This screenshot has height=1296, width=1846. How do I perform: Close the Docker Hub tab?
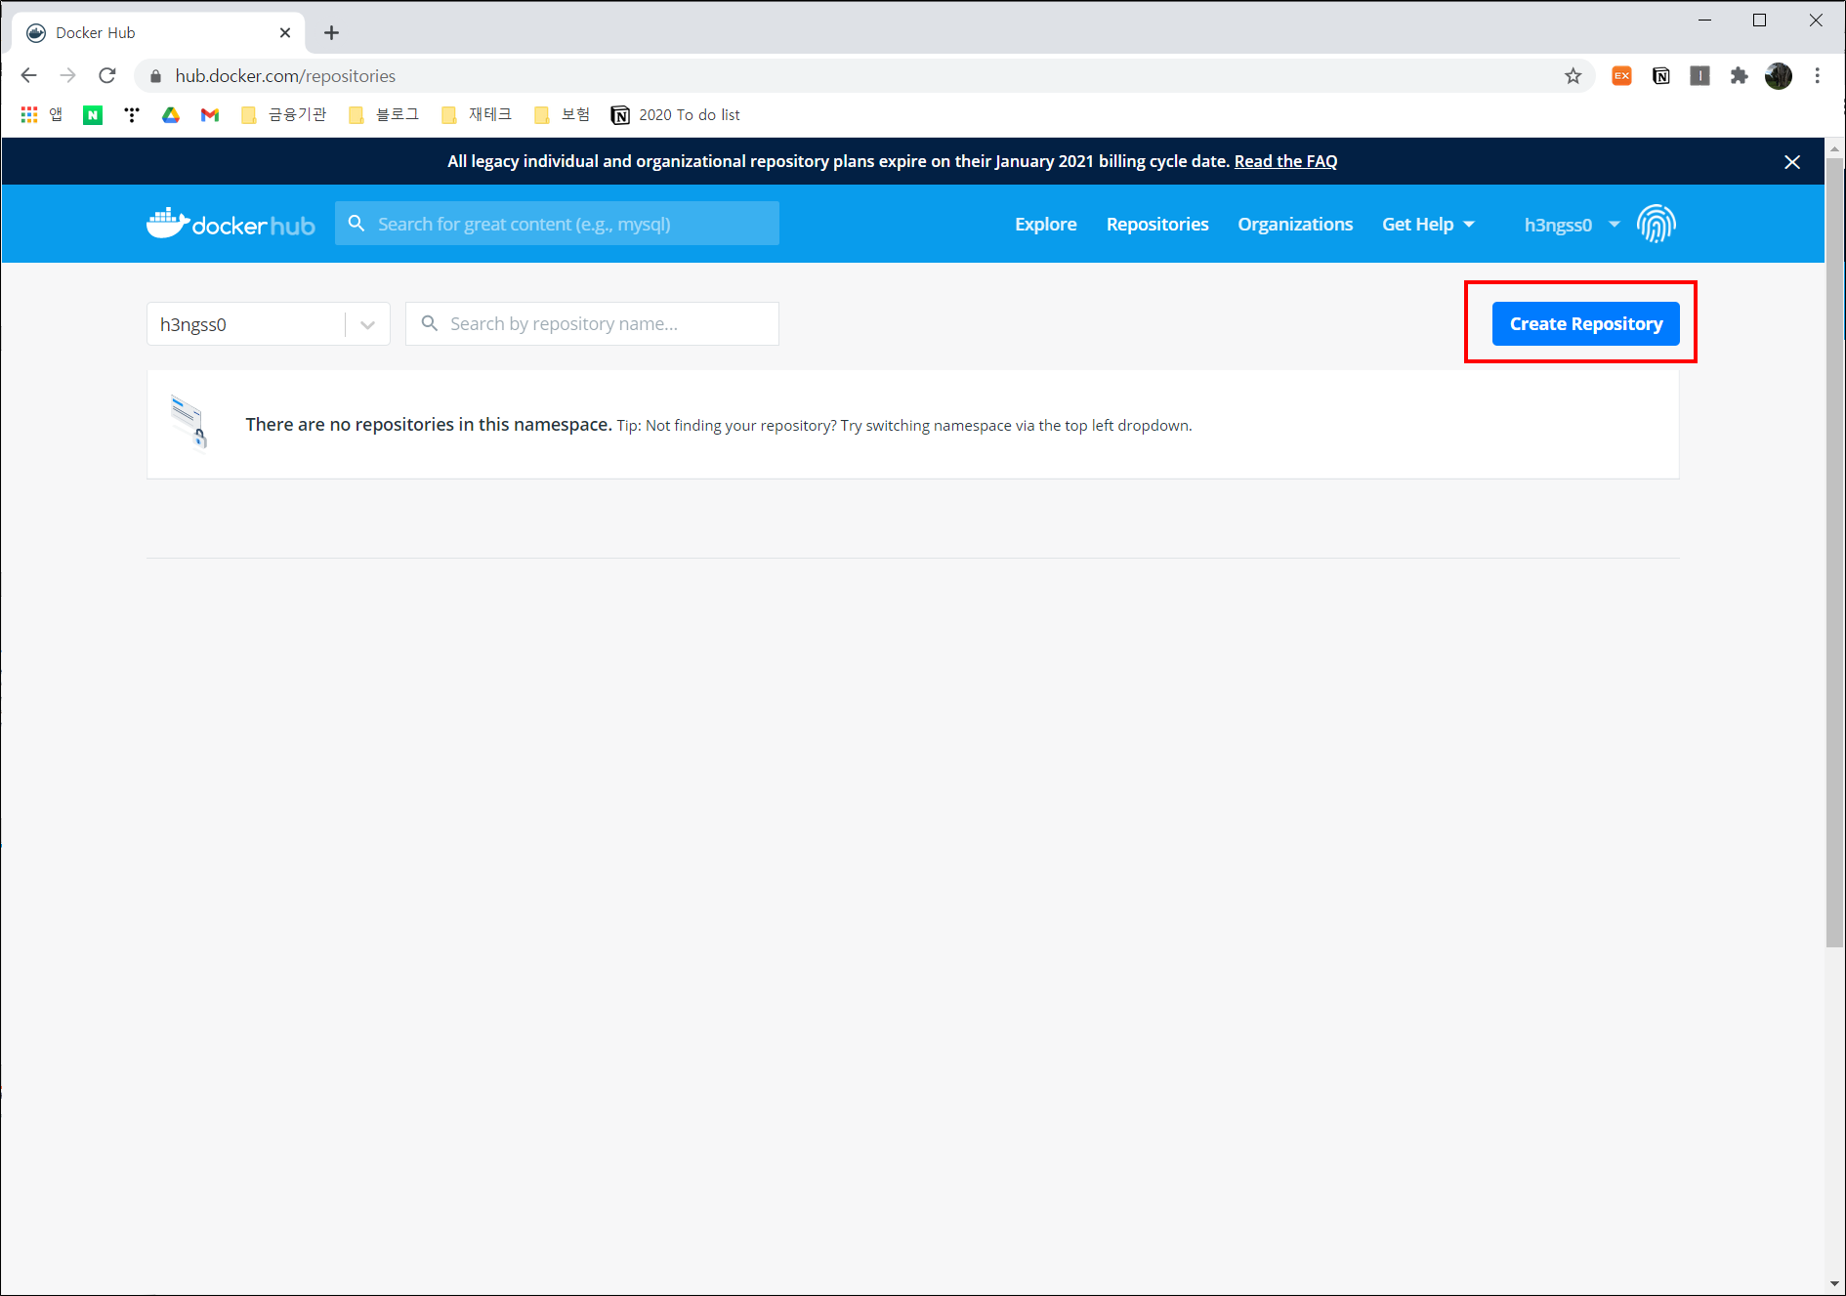285,32
